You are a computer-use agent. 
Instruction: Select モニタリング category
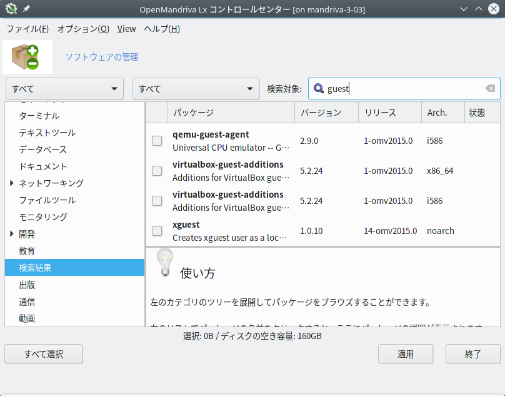(x=43, y=217)
